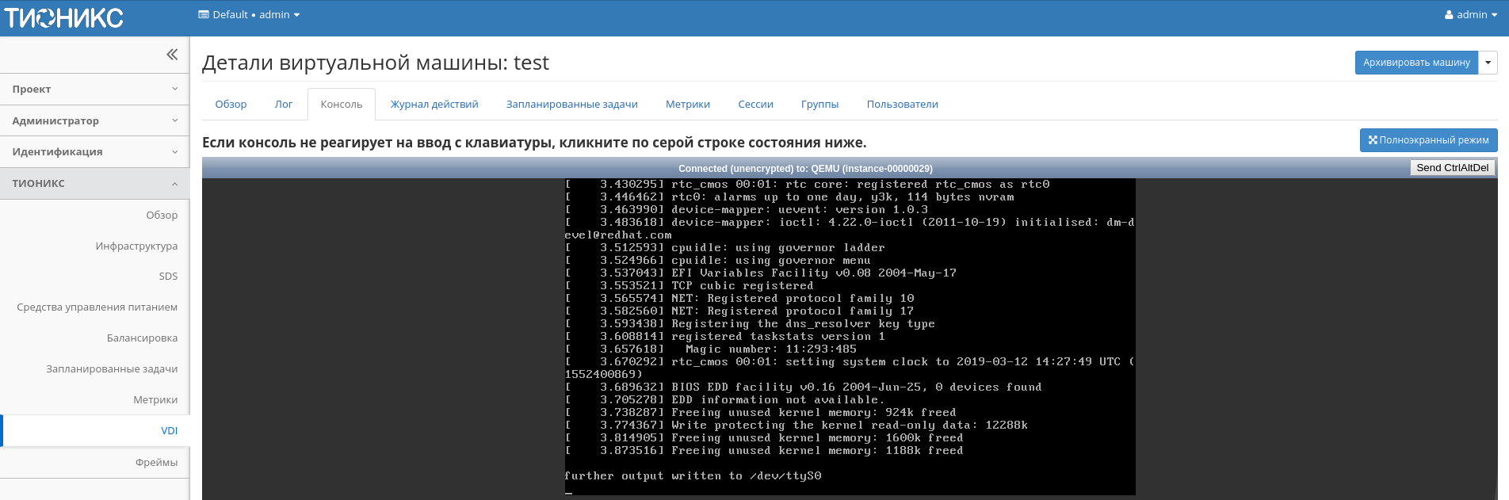The width and height of the screenshot is (1509, 500).
Task: Expand the Идентификация sidebar section
Action: pos(94,151)
